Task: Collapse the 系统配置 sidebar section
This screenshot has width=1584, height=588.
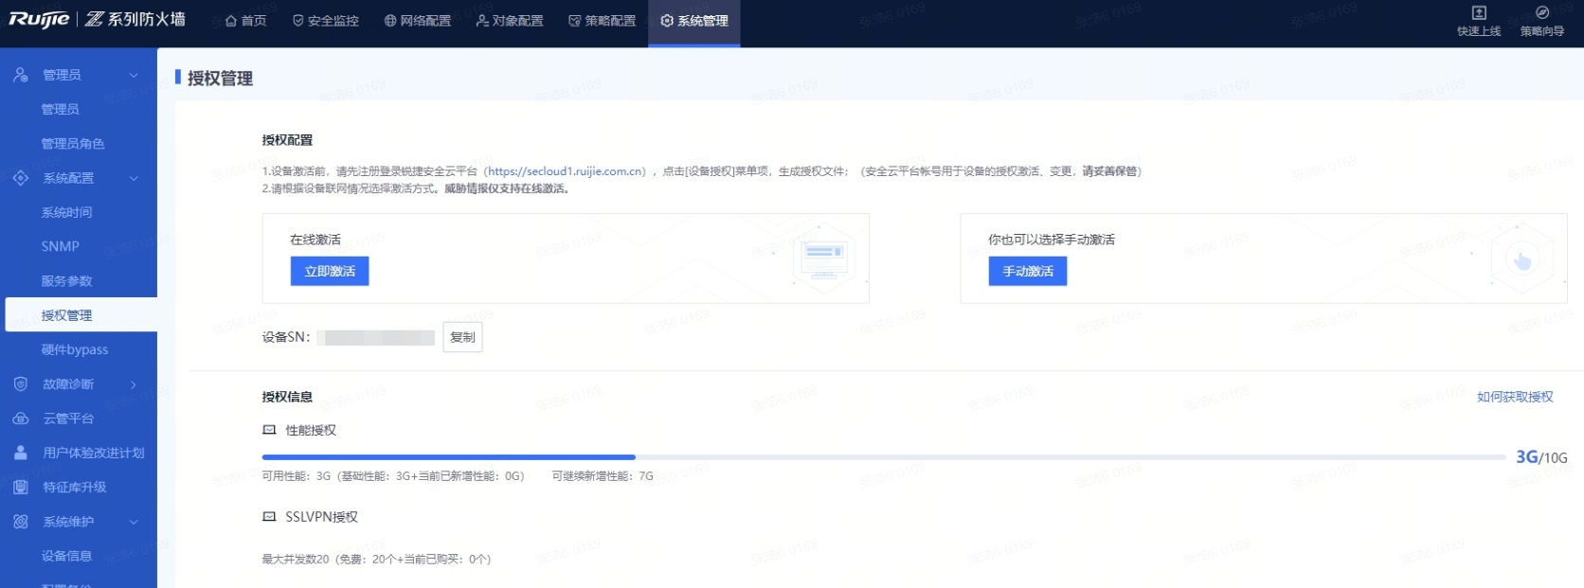Action: click(x=134, y=178)
